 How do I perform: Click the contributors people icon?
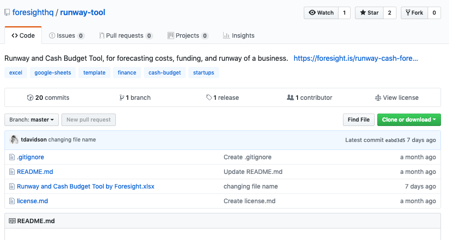point(290,98)
